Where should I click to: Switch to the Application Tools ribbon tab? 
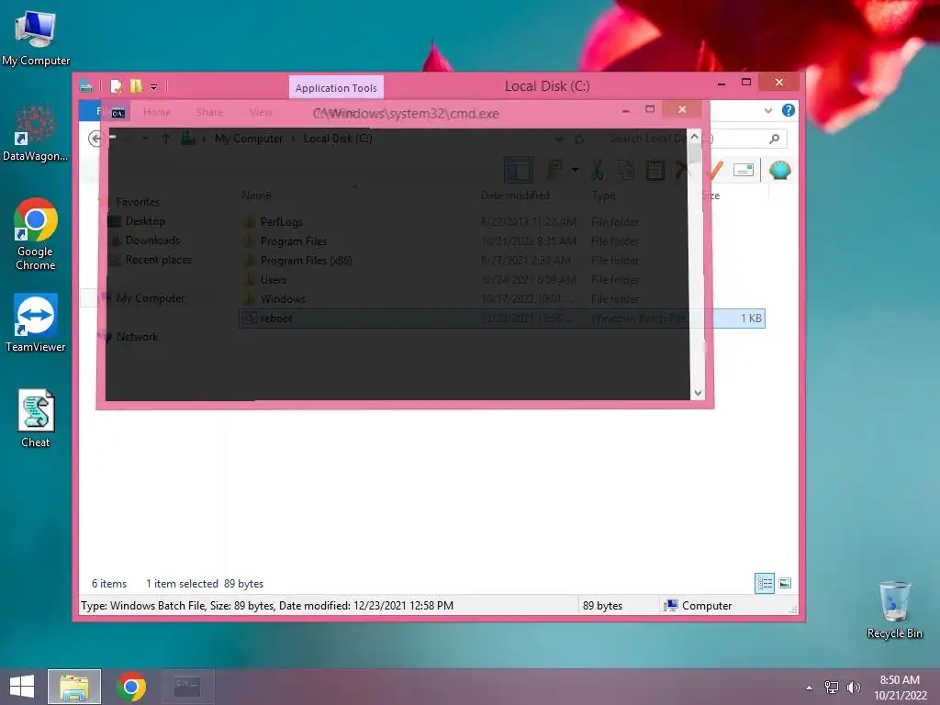(336, 87)
